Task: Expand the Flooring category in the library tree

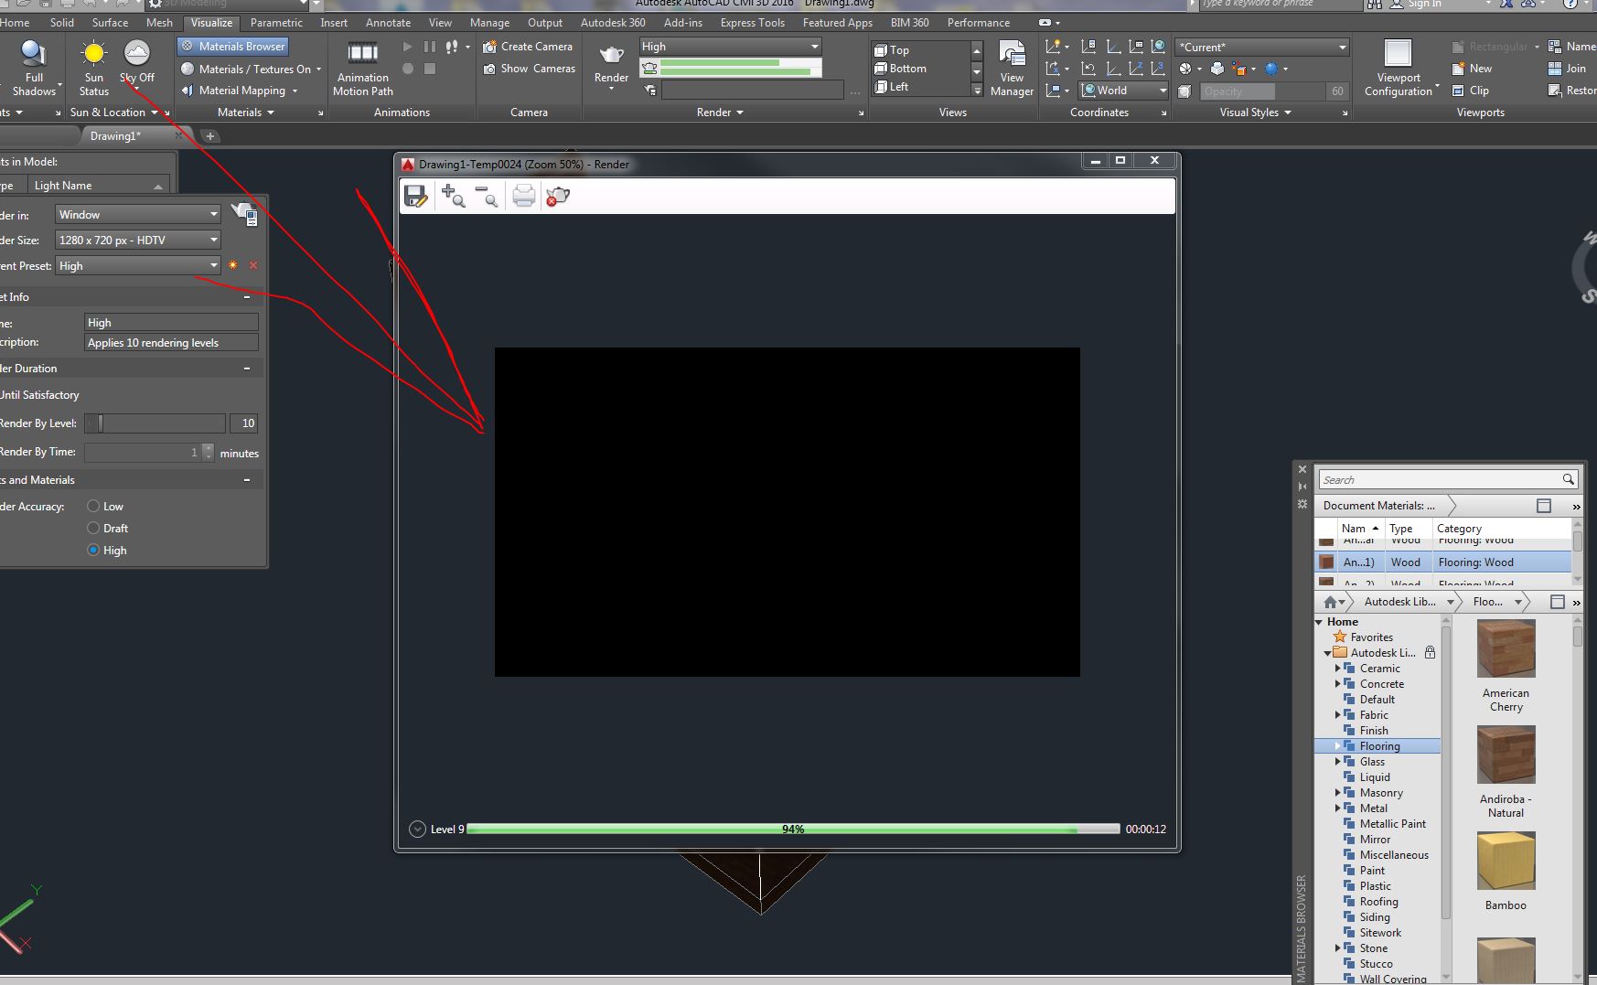Action: (1338, 745)
